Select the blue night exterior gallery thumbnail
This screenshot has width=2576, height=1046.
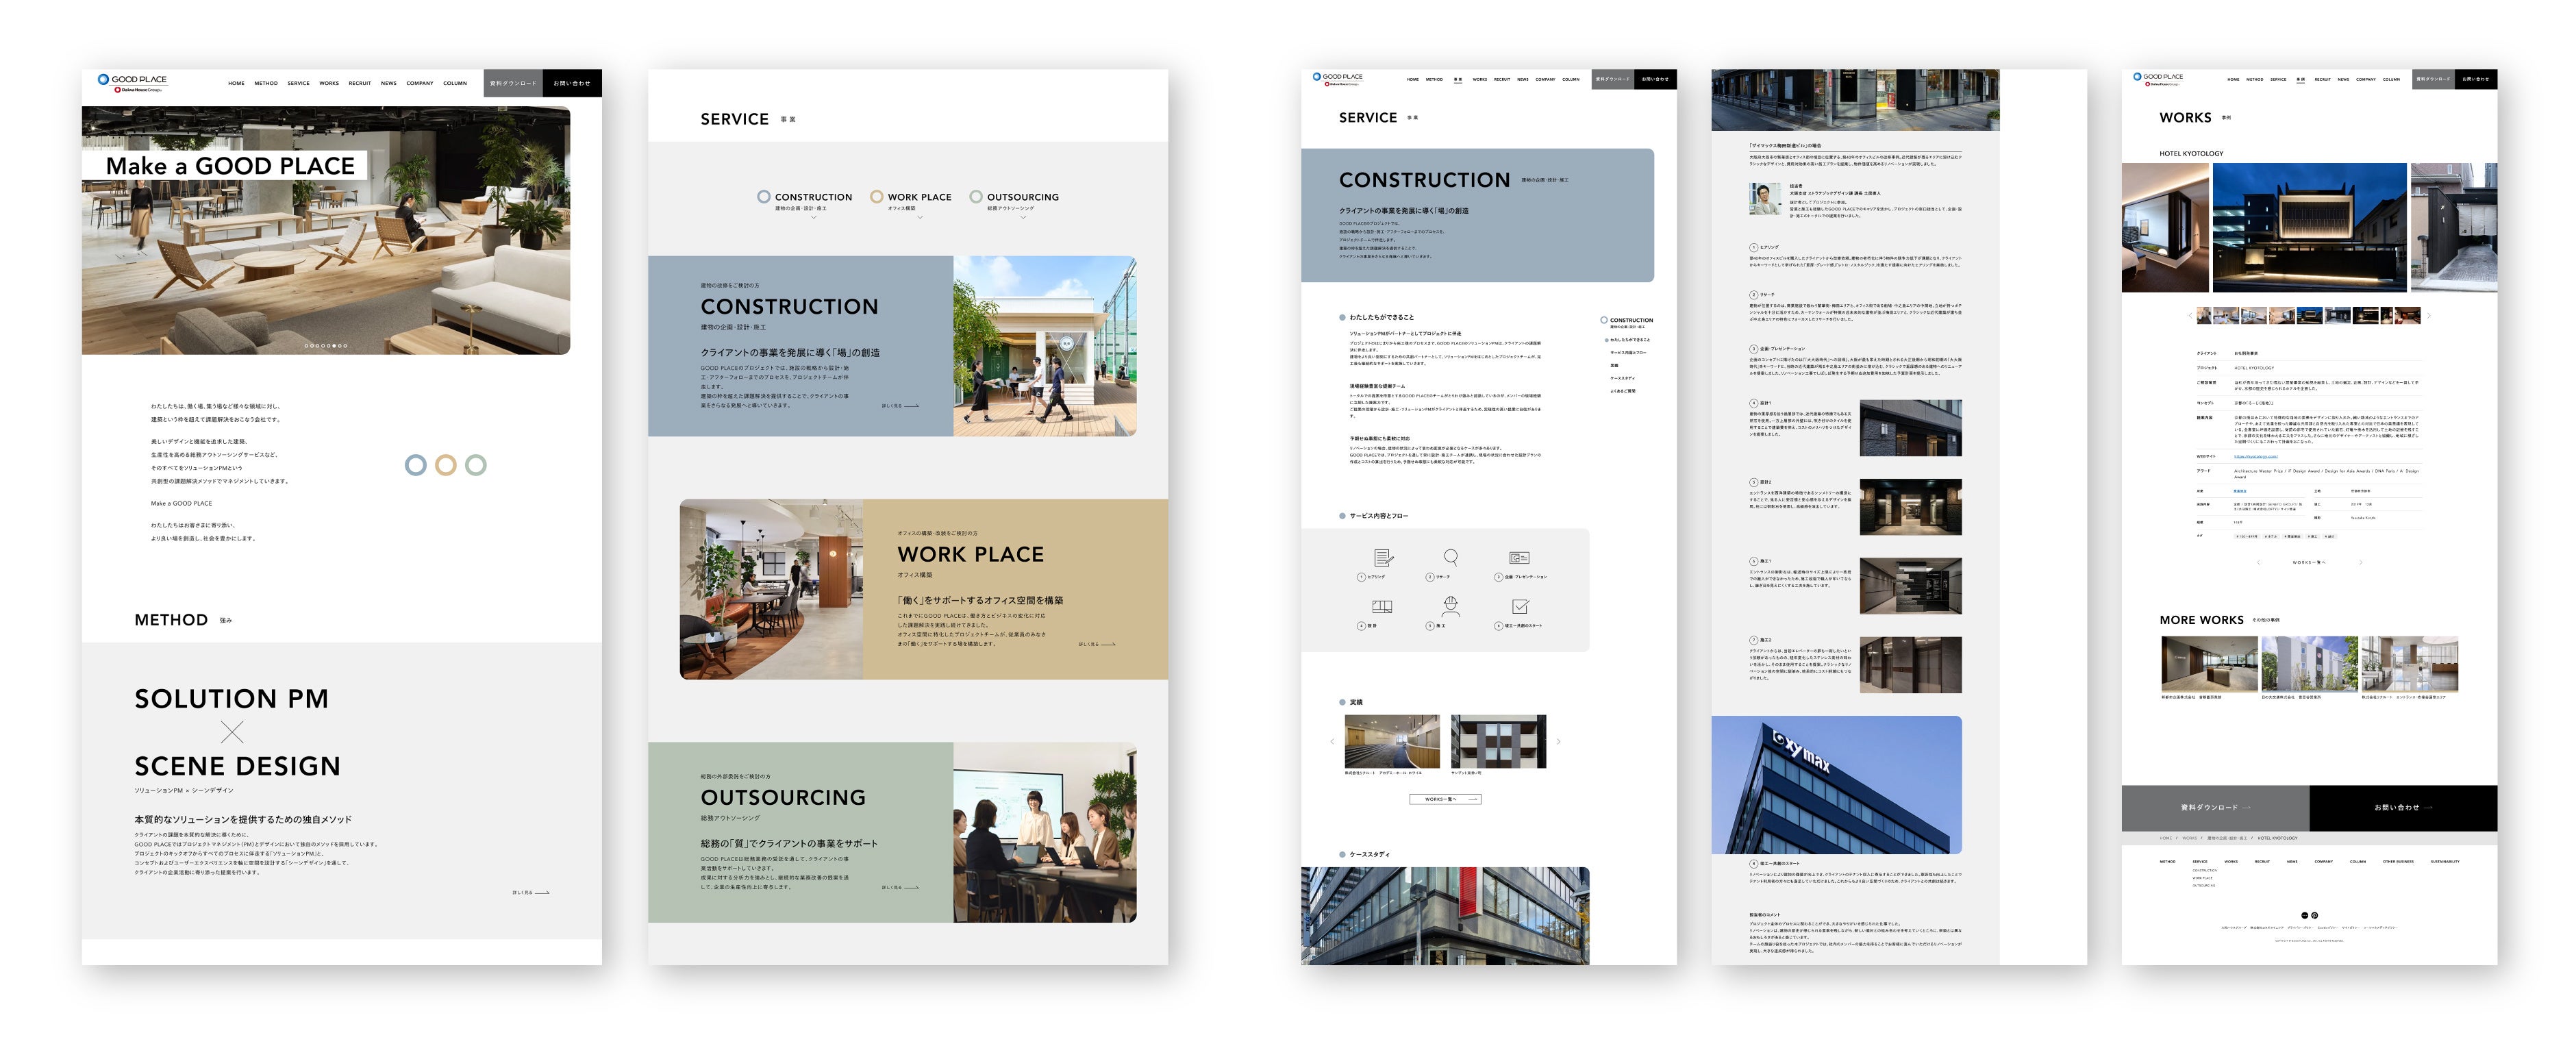tap(2310, 316)
